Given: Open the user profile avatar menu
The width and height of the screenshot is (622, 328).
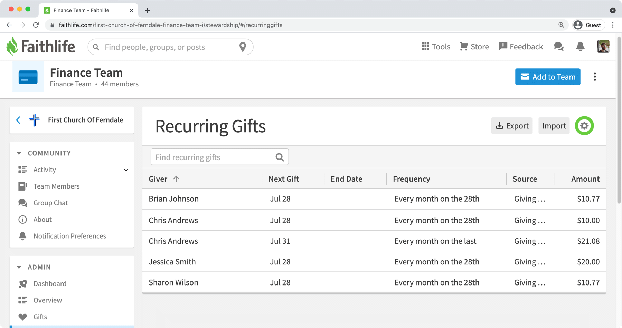Looking at the screenshot, I should pos(603,47).
